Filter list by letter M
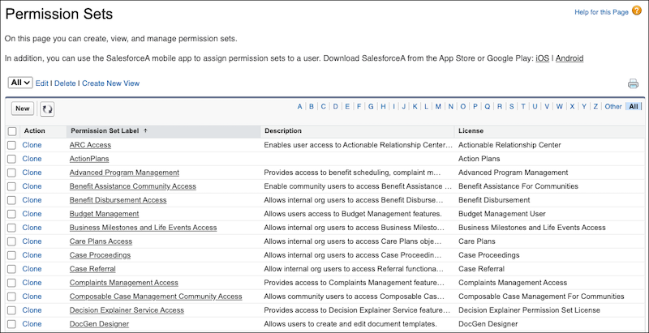649x333 pixels. pyautogui.click(x=438, y=107)
